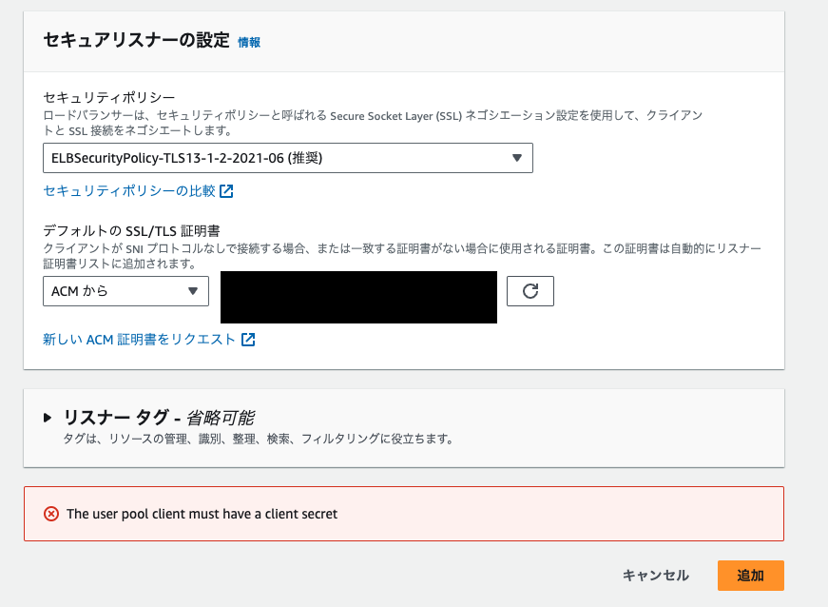Click the external-link icon next to 新しい ACM 証明書をリクエスト
This screenshot has height=607, width=828.
pyautogui.click(x=248, y=340)
